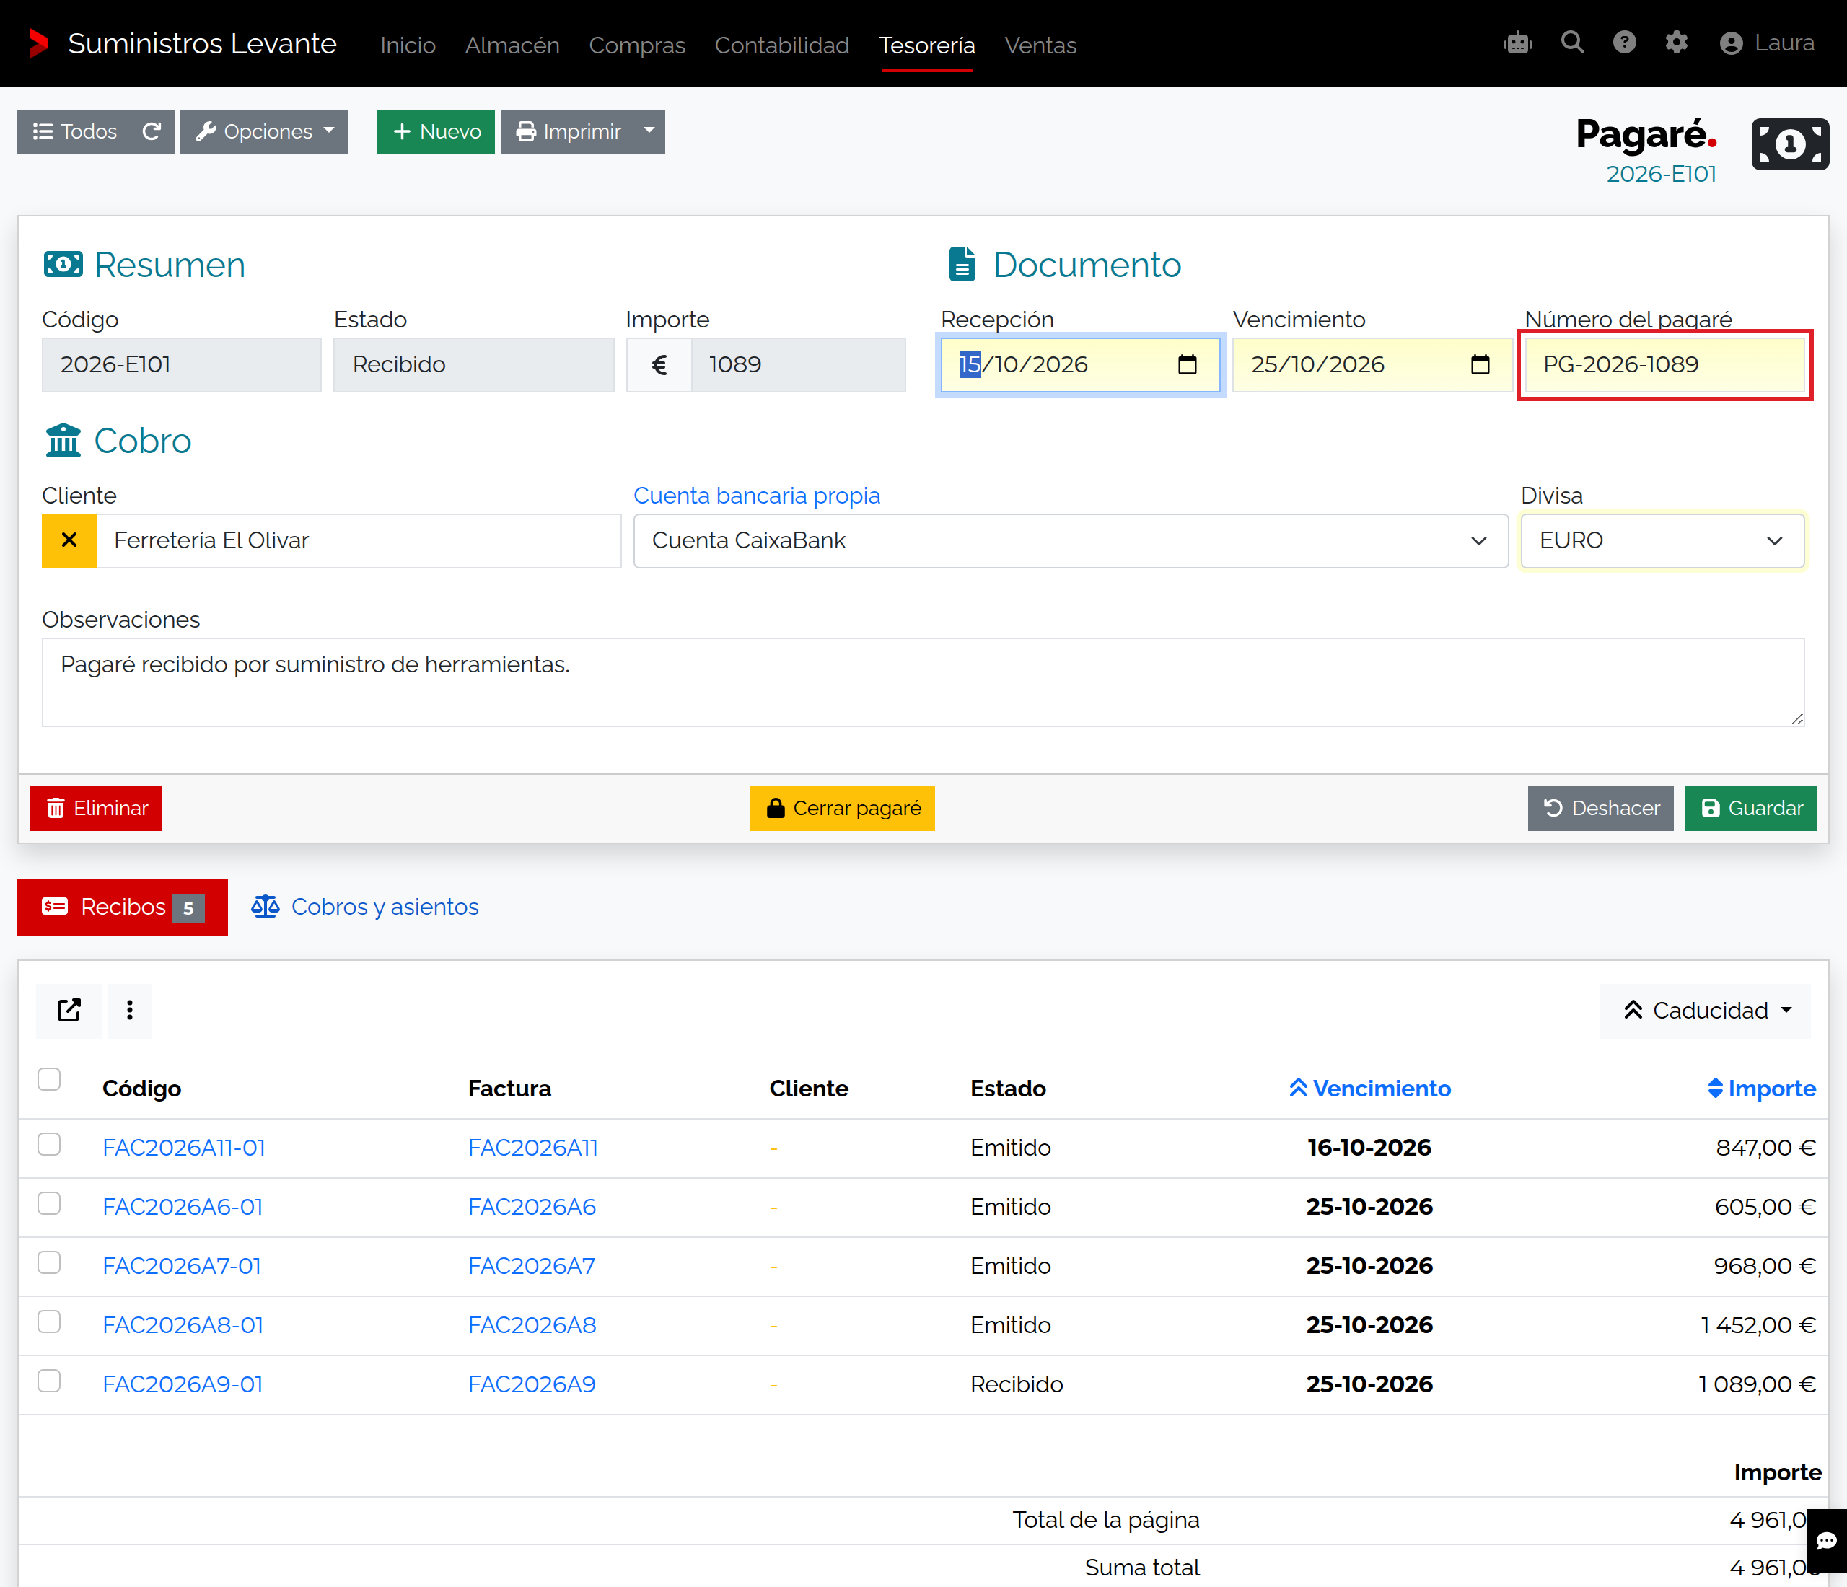This screenshot has width=1847, height=1587.
Task: Switch to the Cobros y asientos tab
Action: pos(364,906)
